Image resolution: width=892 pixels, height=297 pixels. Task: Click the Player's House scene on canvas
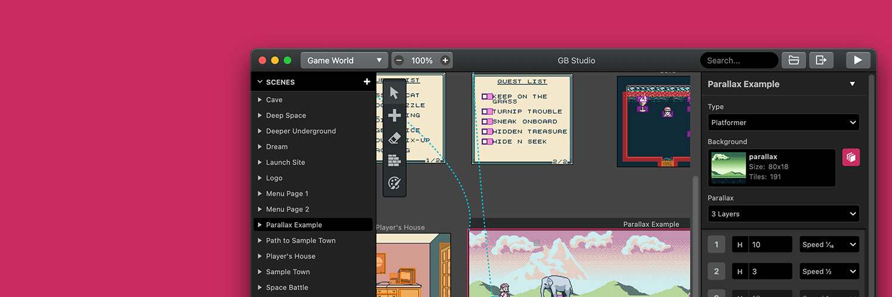pyautogui.click(x=413, y=265)
